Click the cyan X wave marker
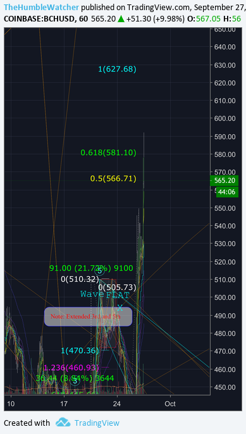This screenshot has width=246, height=434. click(x=120, y=307)
